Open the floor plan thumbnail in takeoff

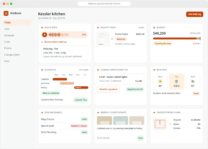pyautogui.click(x=160, y=124)
